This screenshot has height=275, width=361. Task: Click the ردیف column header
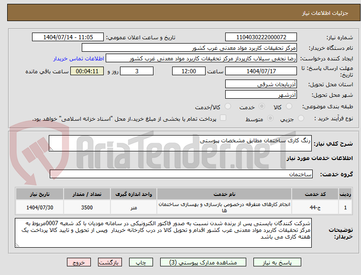coord(345,194)
